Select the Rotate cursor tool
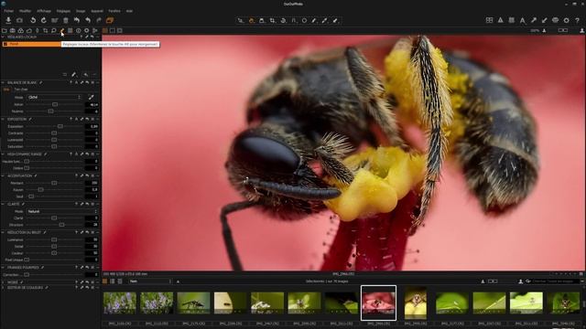 coord(283,20)
